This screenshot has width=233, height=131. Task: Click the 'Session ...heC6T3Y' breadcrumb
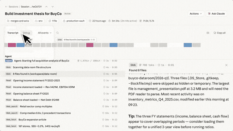[31, 7]
